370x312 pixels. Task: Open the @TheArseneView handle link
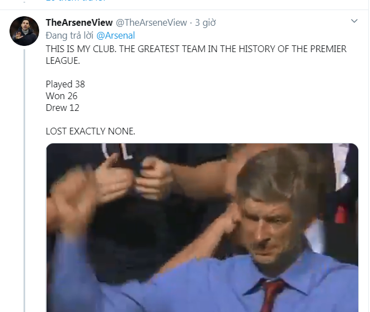click(x=151, y=22)
